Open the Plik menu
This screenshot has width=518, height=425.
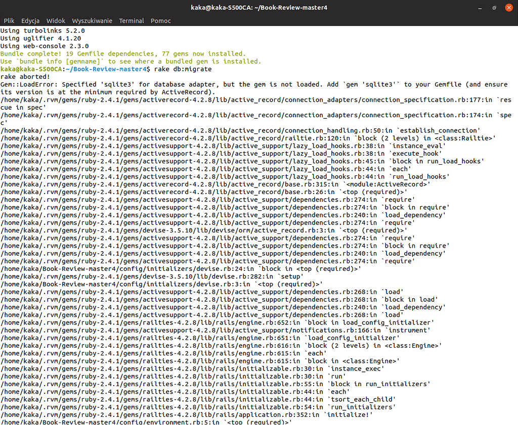(x=9, y=21)
